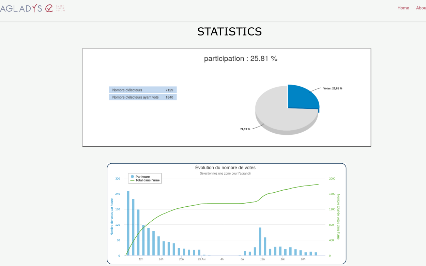426x266 pixels.
Task: Go to the About menu item
Action: pos(421,8)
